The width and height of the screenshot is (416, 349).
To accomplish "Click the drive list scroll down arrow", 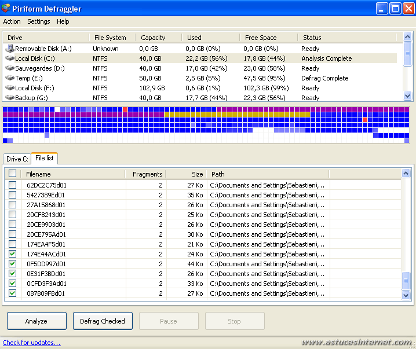I will click(407, 95).
